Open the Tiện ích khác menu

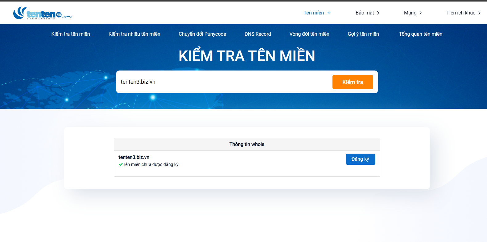(x=464, y=13)
